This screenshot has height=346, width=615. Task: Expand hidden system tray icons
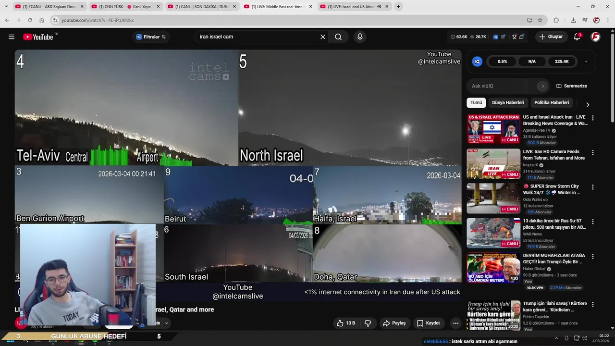[x=556, y=338]
